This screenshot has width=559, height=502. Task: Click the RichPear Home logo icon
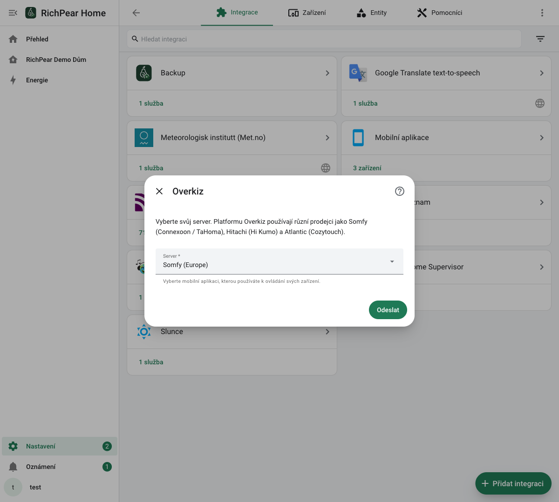[x=31, y=13]
